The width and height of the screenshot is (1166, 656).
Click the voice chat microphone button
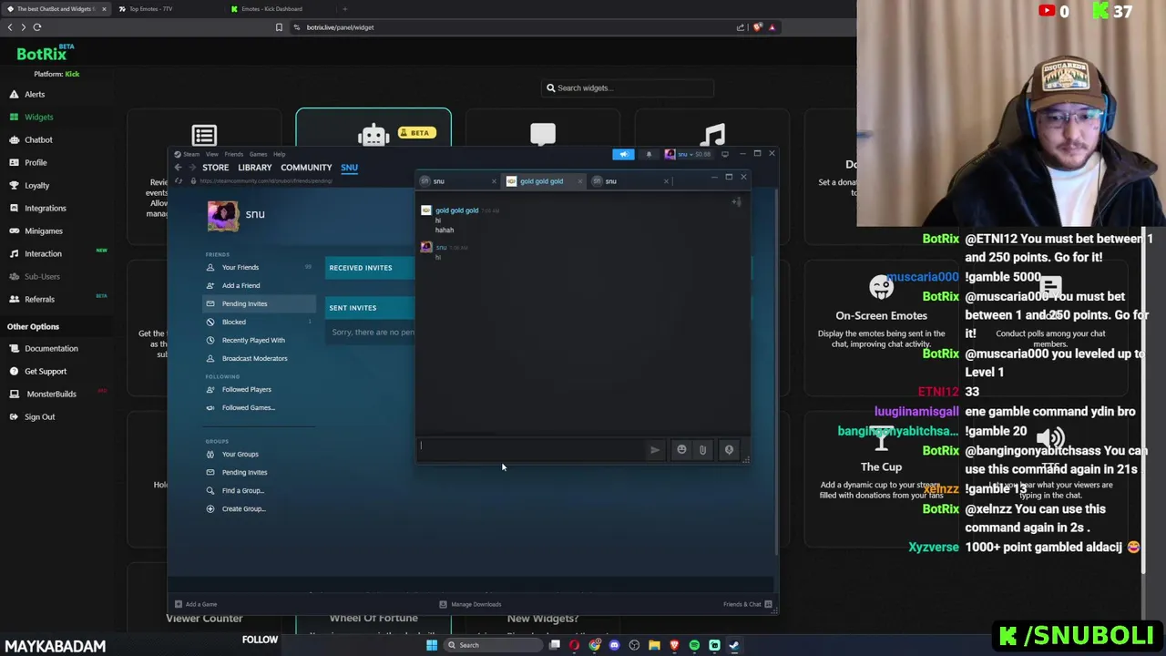pyautogui.click(x=729, y=449)
